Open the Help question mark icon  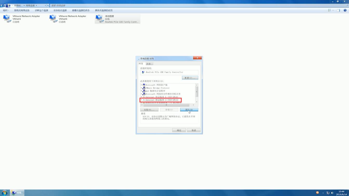[345, 10]
